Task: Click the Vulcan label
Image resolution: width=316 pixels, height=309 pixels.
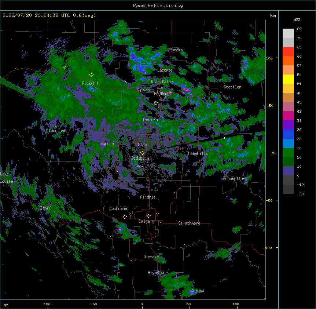Action: (x=199, y=291)
